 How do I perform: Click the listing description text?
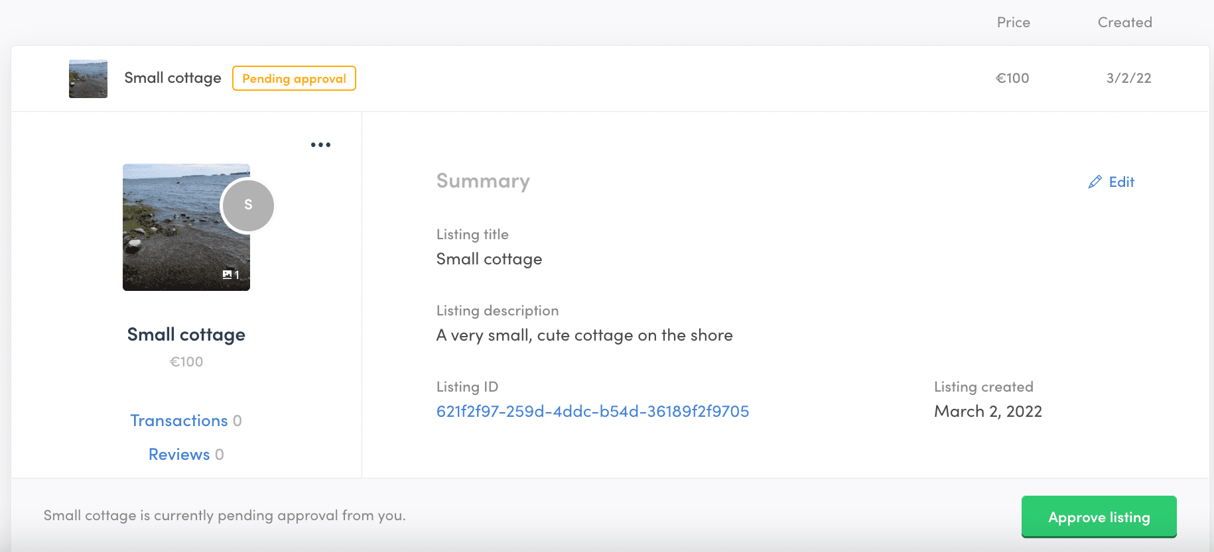[x=584, y=335]
